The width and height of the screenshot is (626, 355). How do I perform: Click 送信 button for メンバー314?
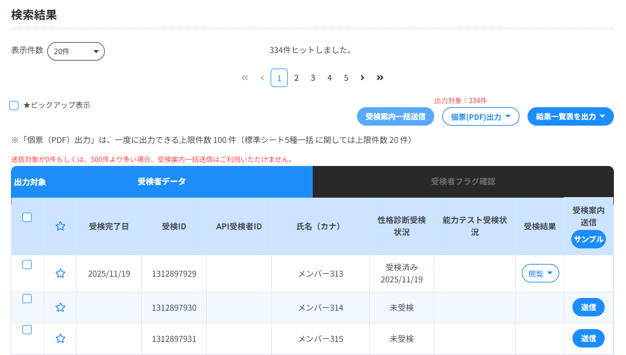click(x=588, y=307)
